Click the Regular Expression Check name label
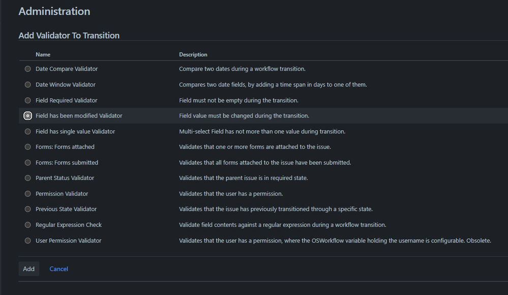Screen dimensions: 508x295 (69, 225)
